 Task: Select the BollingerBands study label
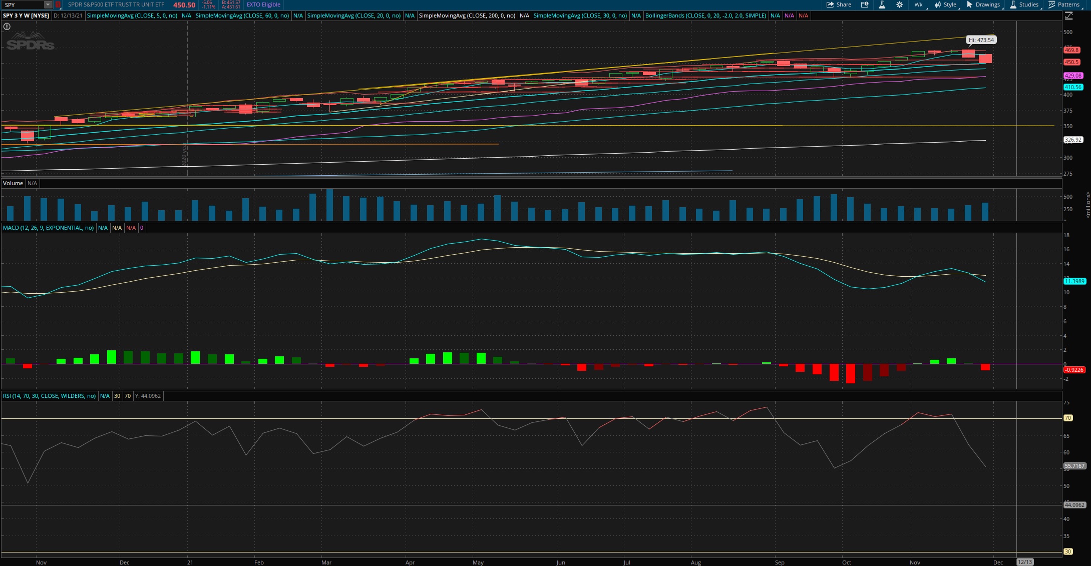click(706, 16)
